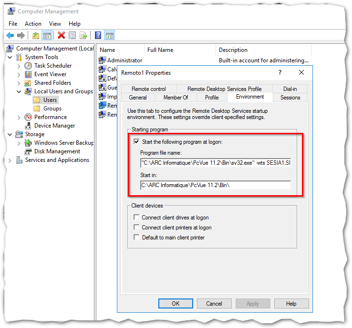
Task: Uncheck Start the following program at logon
Action: coord(136,142)
